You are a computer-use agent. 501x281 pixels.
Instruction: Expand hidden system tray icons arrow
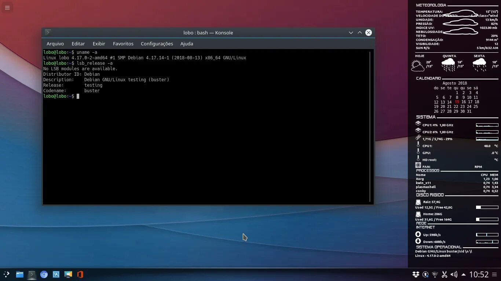click(x=464, y=274)
